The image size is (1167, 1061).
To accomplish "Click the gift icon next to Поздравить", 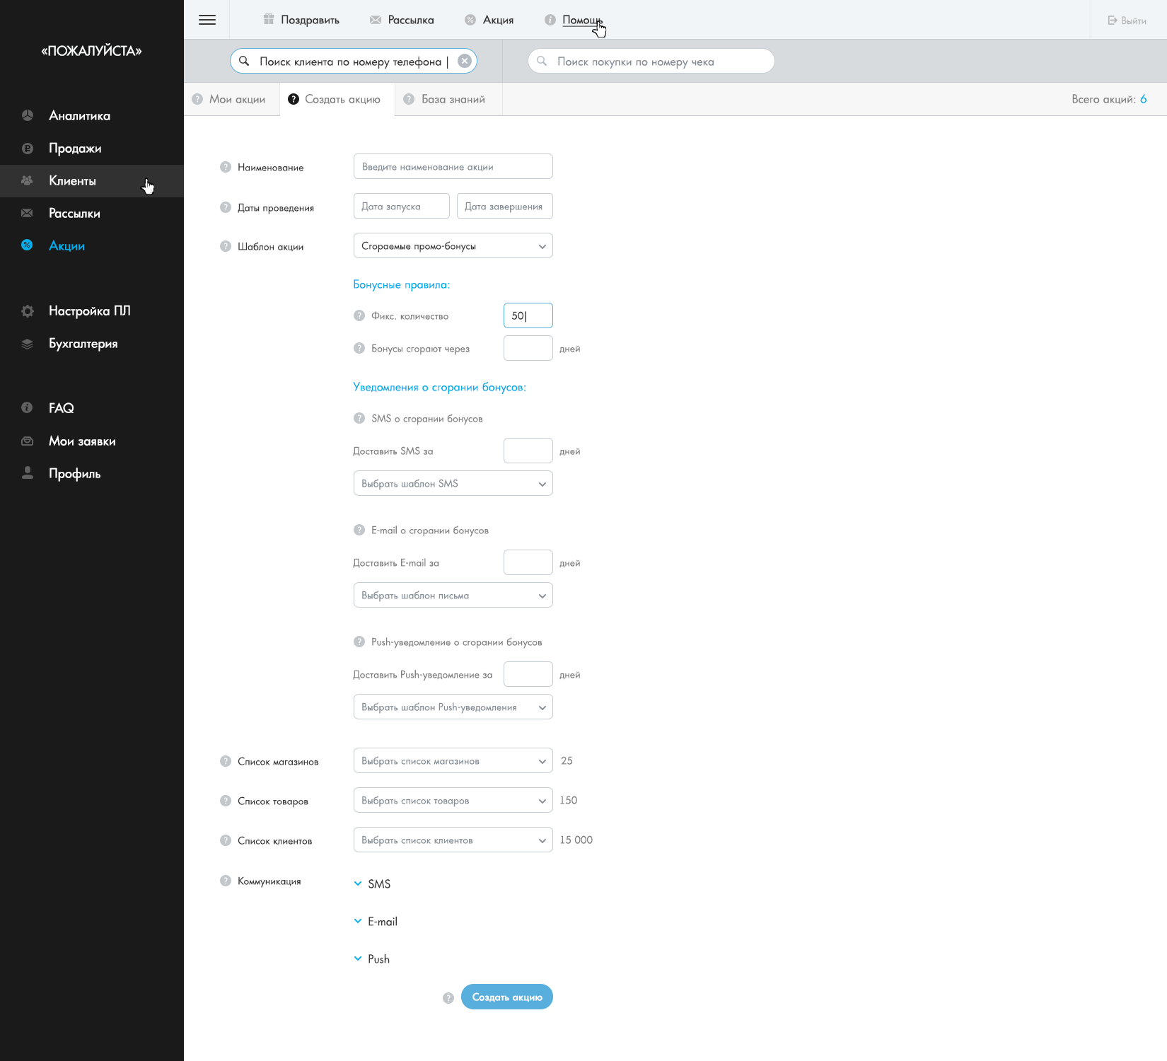I will click(269, 19).
